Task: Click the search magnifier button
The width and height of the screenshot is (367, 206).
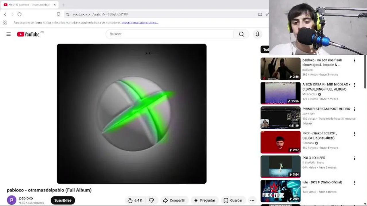Action: pos(241,34)
